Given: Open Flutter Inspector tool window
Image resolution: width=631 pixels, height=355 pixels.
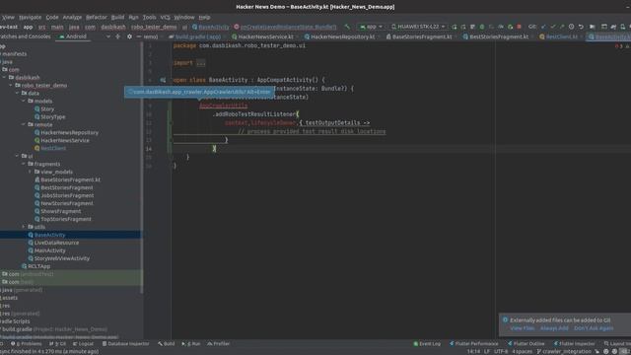Looking at the screenshot, I should click(574, 344).
